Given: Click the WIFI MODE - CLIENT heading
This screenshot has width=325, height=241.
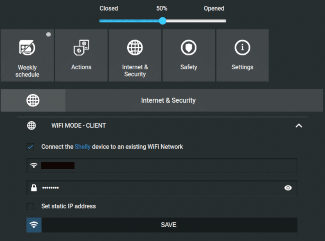Looking at the screenshot, I should tap(79, 125).
